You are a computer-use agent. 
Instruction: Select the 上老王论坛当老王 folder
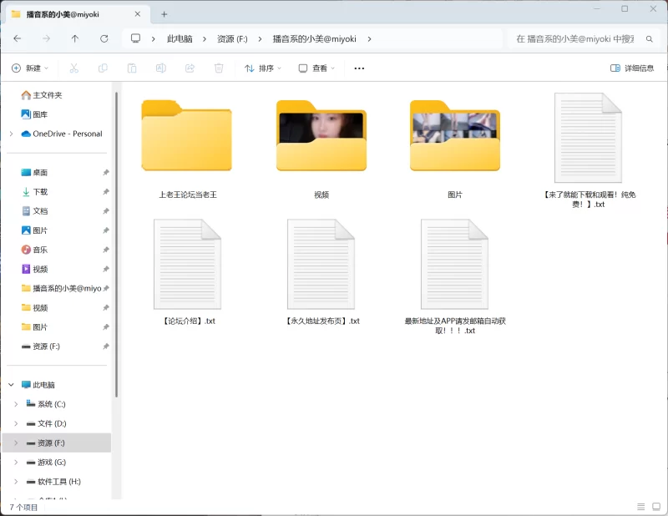point(187,149)
